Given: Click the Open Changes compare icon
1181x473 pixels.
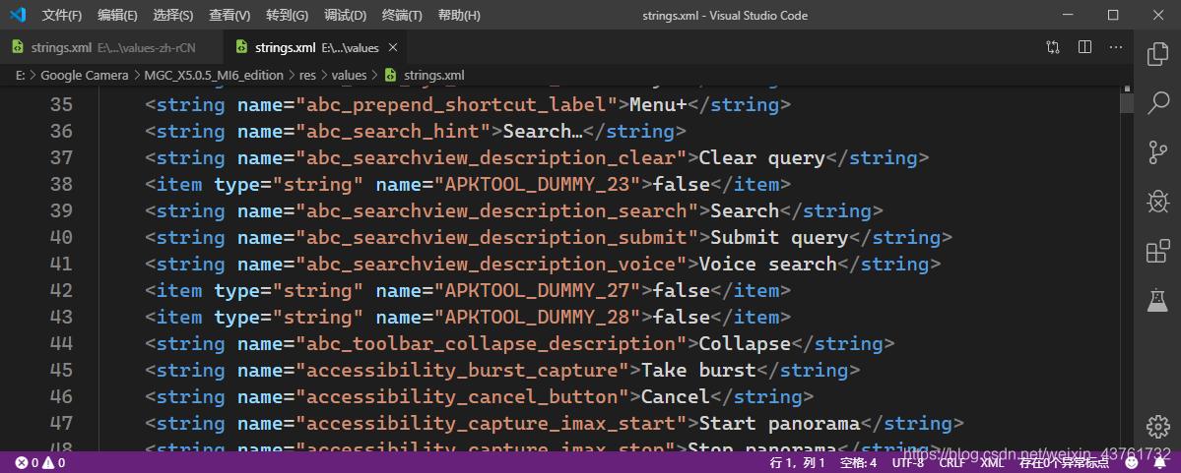Looking at the screenshot, I should coord(1053,47).
